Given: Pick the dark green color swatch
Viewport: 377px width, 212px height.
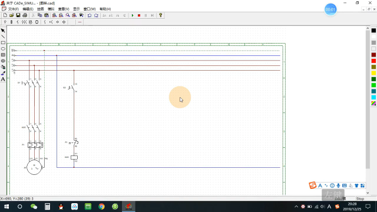Looking at the screenshot, I should point(373,79).
